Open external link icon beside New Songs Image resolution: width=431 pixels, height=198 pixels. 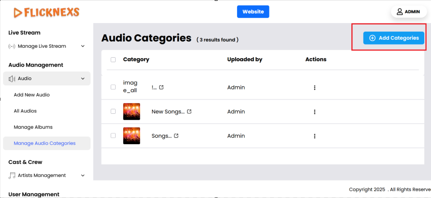189,111
